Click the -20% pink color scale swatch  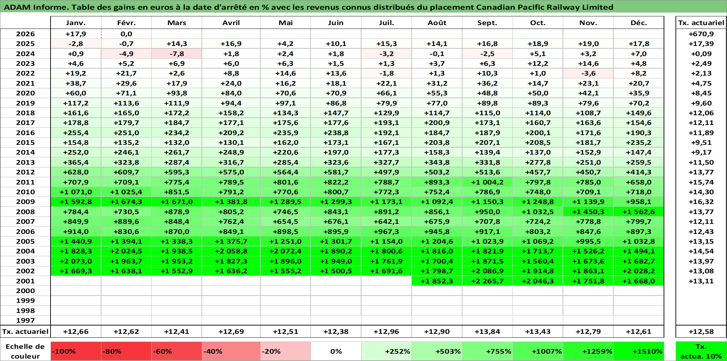tap(285, 351)
